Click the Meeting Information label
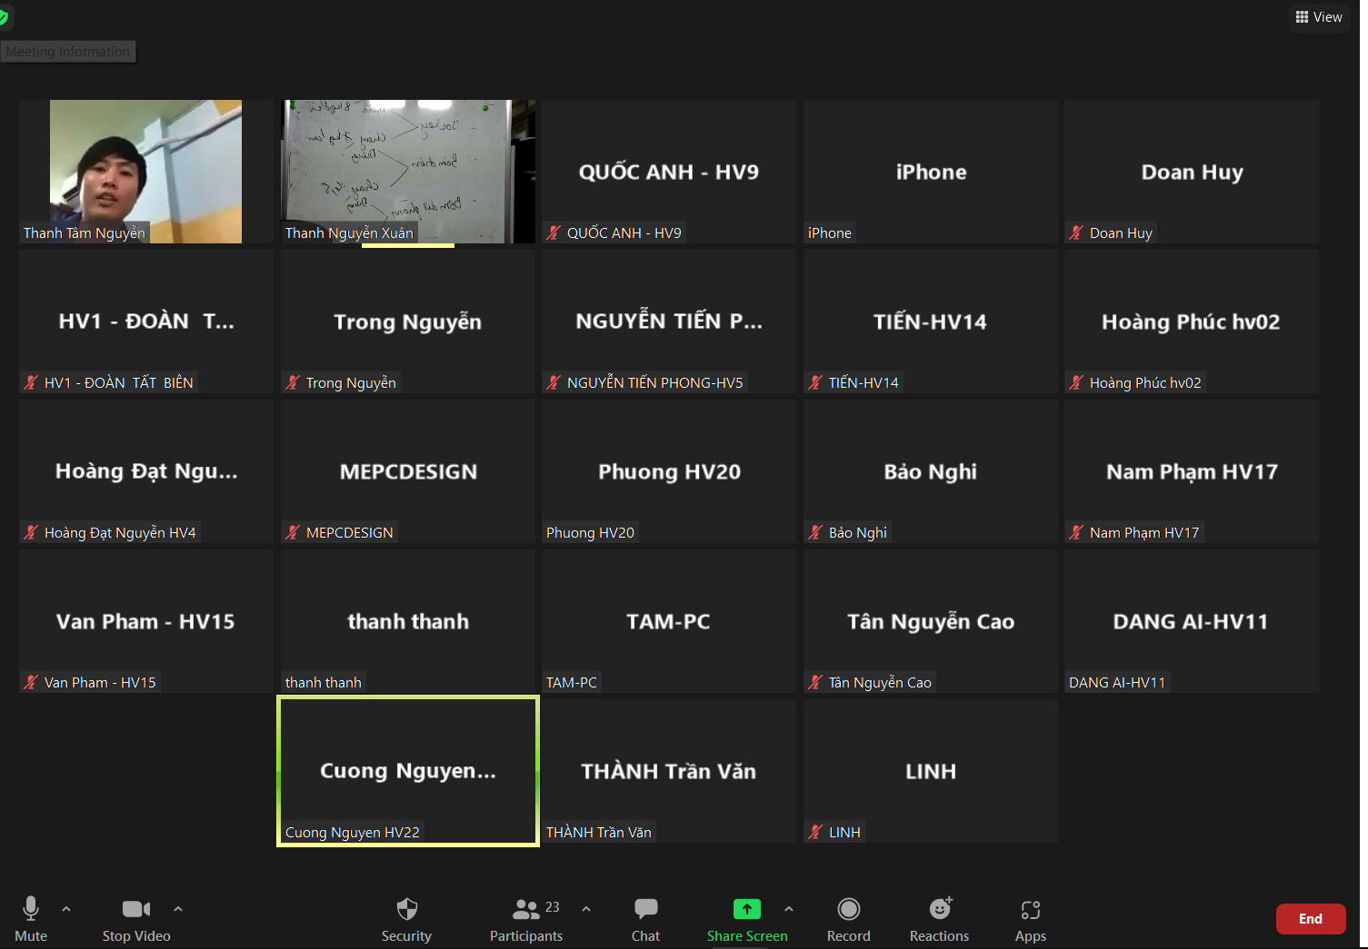The height and width of the screenshot is (949, 1368). (x=68, y=52)
